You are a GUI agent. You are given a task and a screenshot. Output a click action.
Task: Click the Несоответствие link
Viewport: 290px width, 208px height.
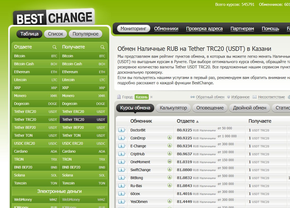[271, 97]
